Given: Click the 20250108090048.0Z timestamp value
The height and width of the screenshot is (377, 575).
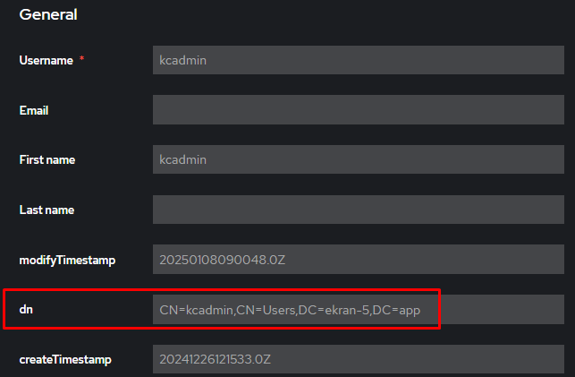Looking at the screenshot, I should [221, 261].
